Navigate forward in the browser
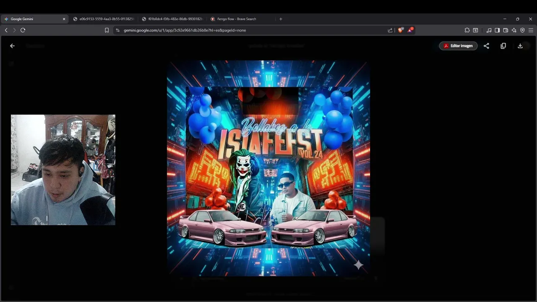 point(14,30)
